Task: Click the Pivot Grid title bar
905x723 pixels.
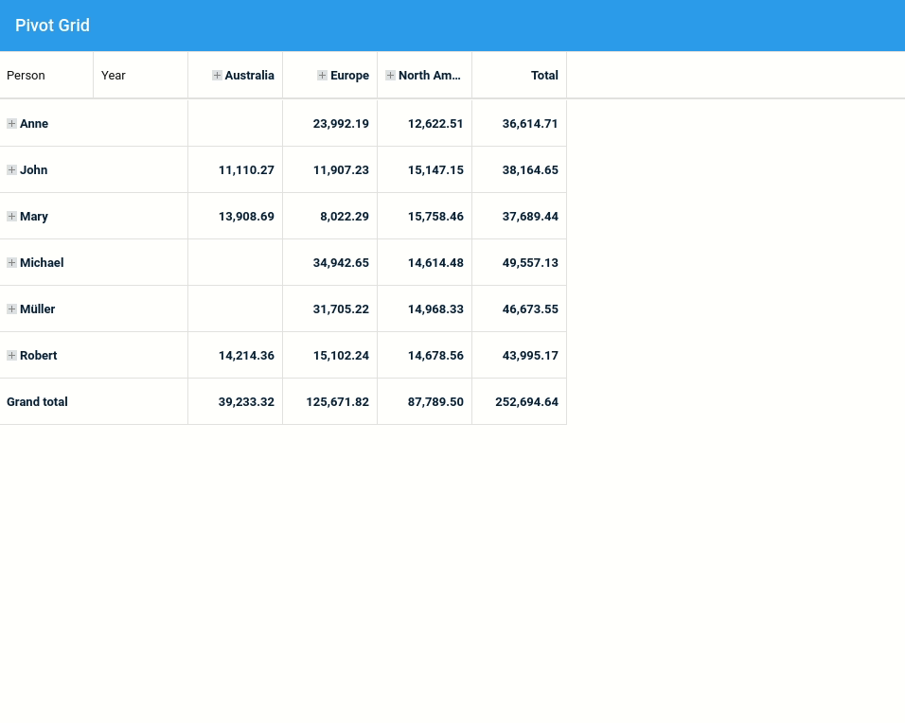Action: click(52, 26)
